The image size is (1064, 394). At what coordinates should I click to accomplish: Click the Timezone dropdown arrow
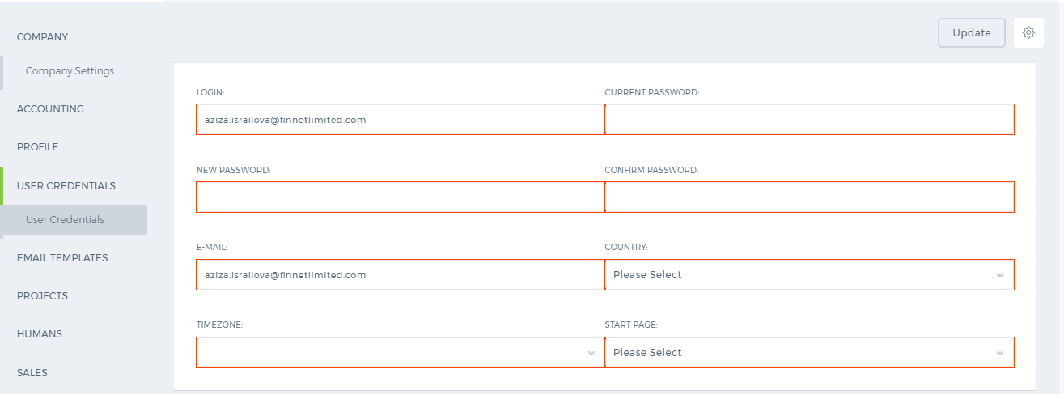(591, 353)
